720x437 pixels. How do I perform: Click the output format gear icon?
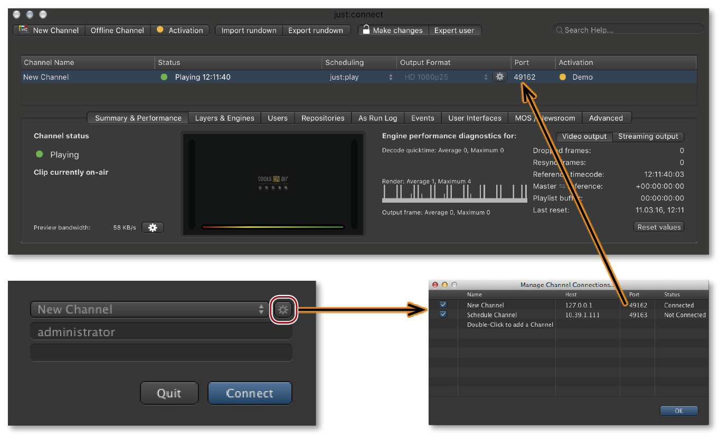pos(499,77)
